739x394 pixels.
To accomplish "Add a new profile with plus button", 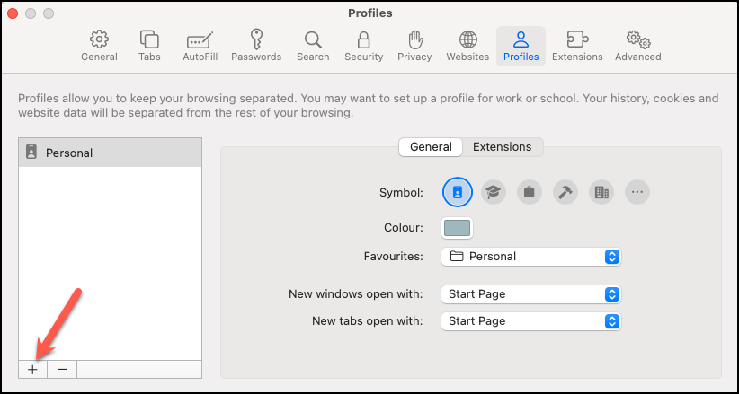I will pos(32,369).
